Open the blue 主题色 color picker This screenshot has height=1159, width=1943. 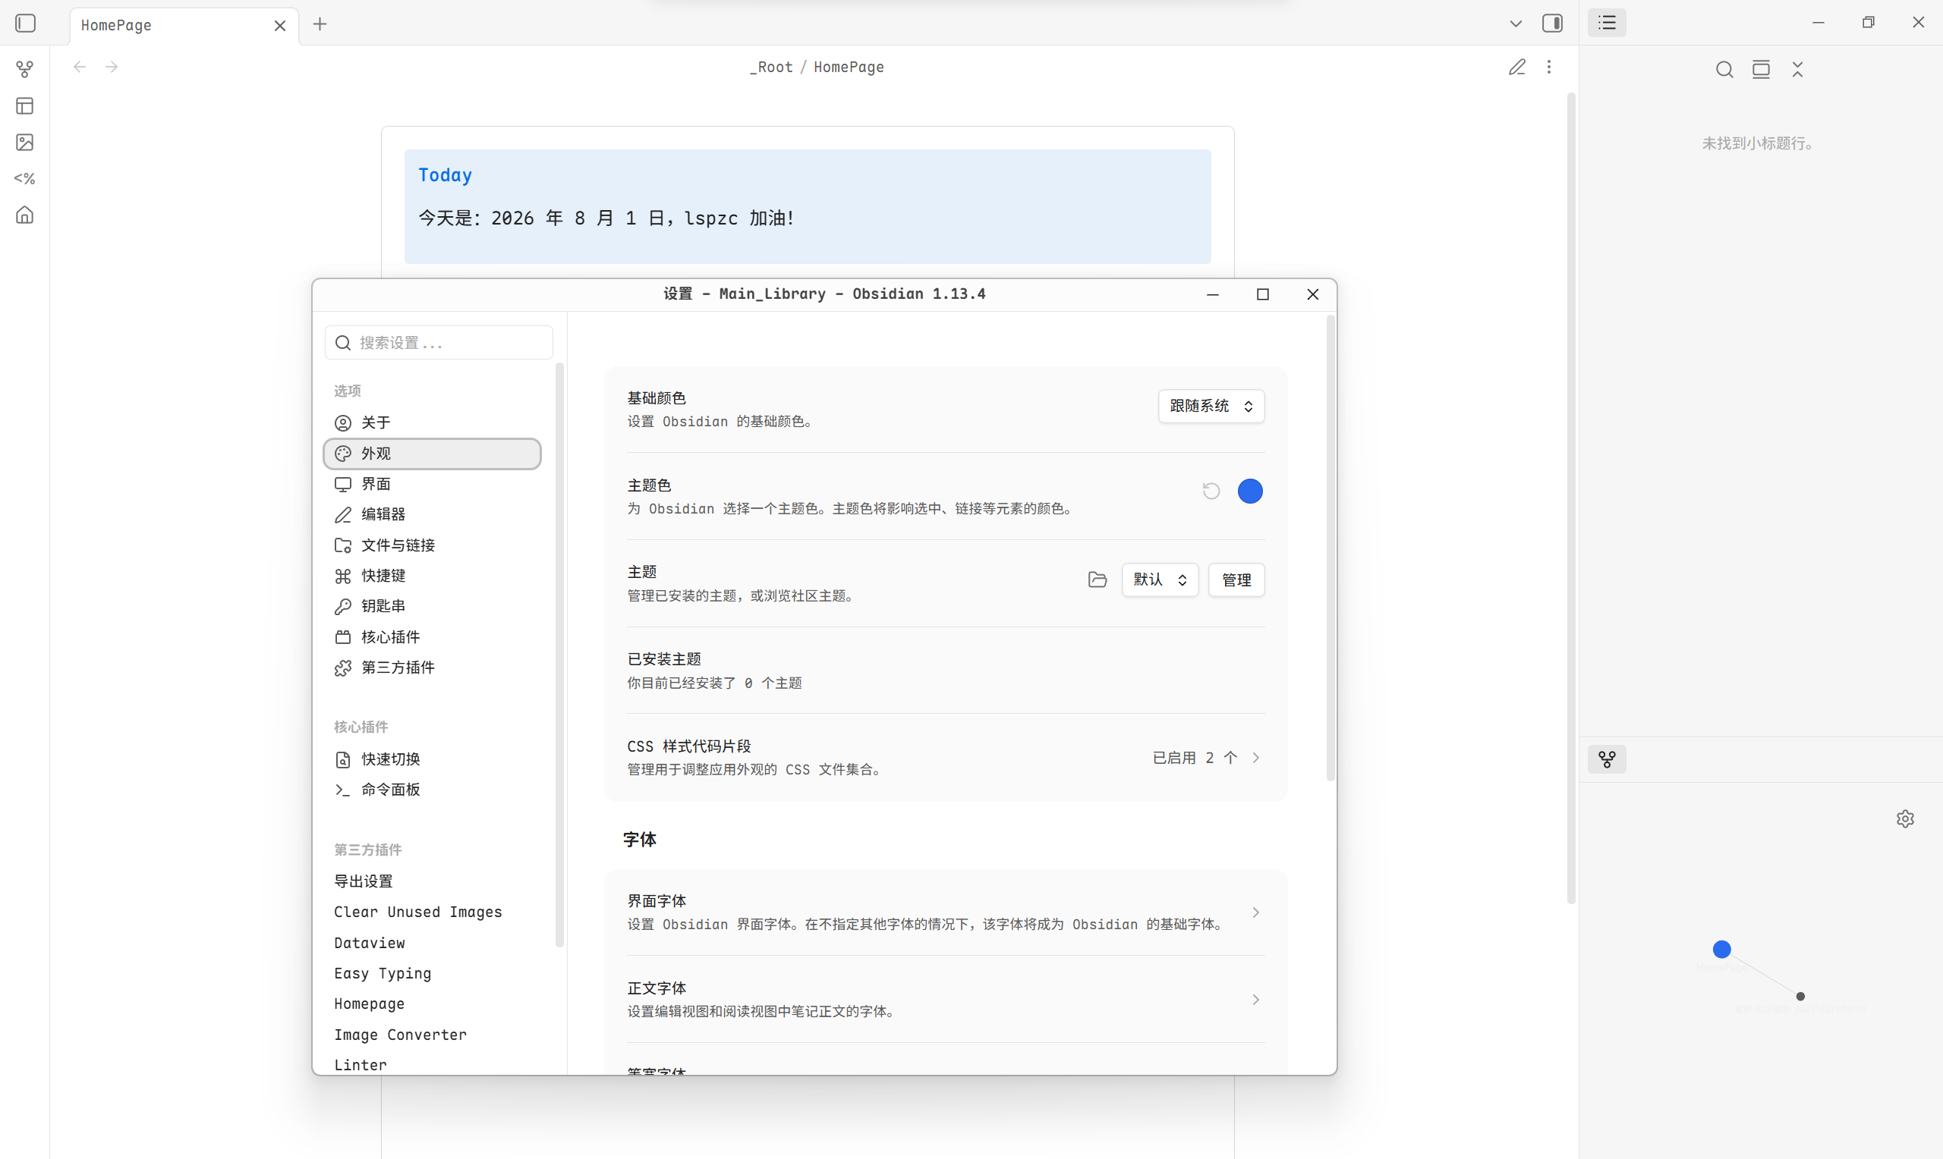(1250, 492)
